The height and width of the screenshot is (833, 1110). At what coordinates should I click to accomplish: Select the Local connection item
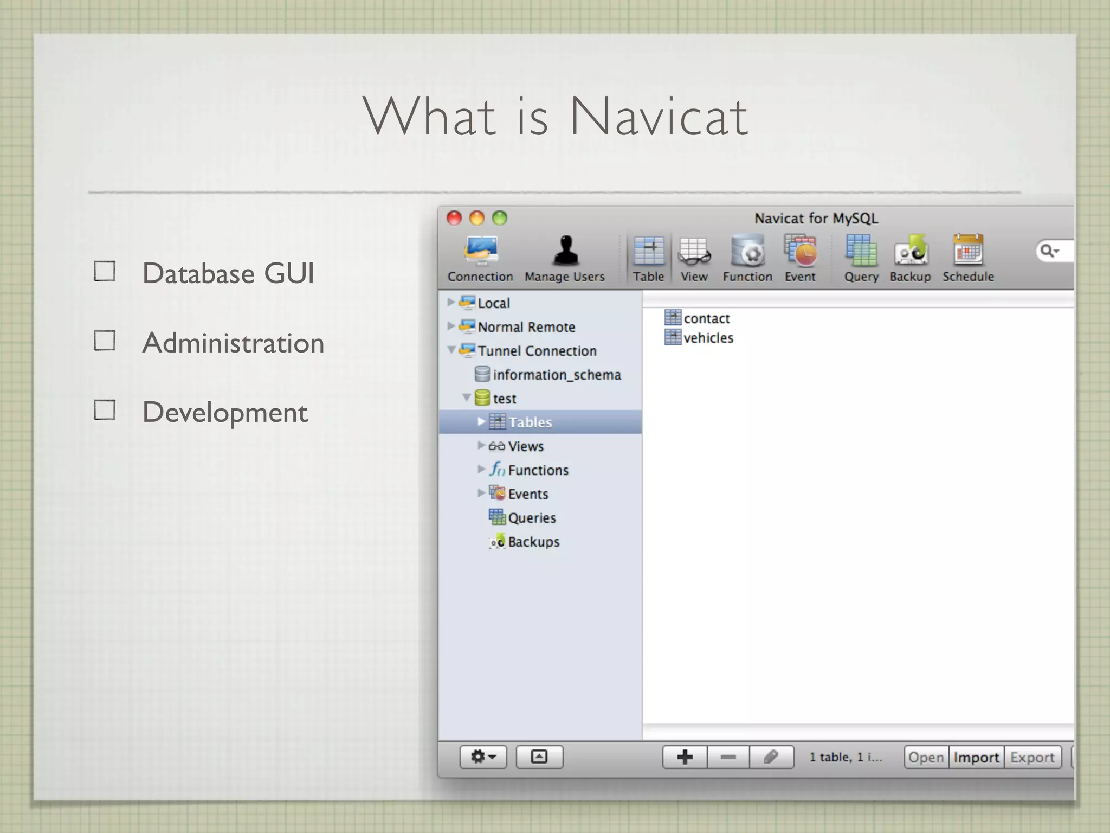[x=485, y=303]
